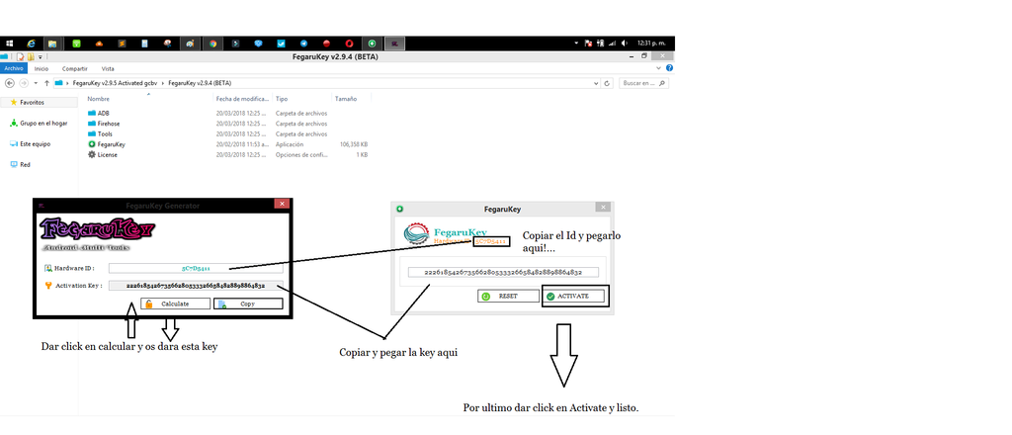The image size is (1012, 435).
Task: Click FegaruKey v2.9.5 Activated gcbv breadcrumb
Action: [115, 83]
